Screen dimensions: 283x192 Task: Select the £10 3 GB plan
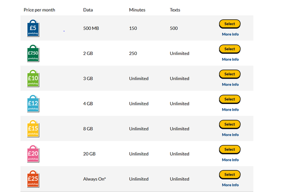click(x=230, y=74)
